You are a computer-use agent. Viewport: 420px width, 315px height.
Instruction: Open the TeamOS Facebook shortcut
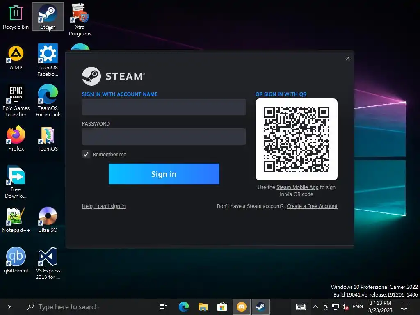tap(48, 61)
